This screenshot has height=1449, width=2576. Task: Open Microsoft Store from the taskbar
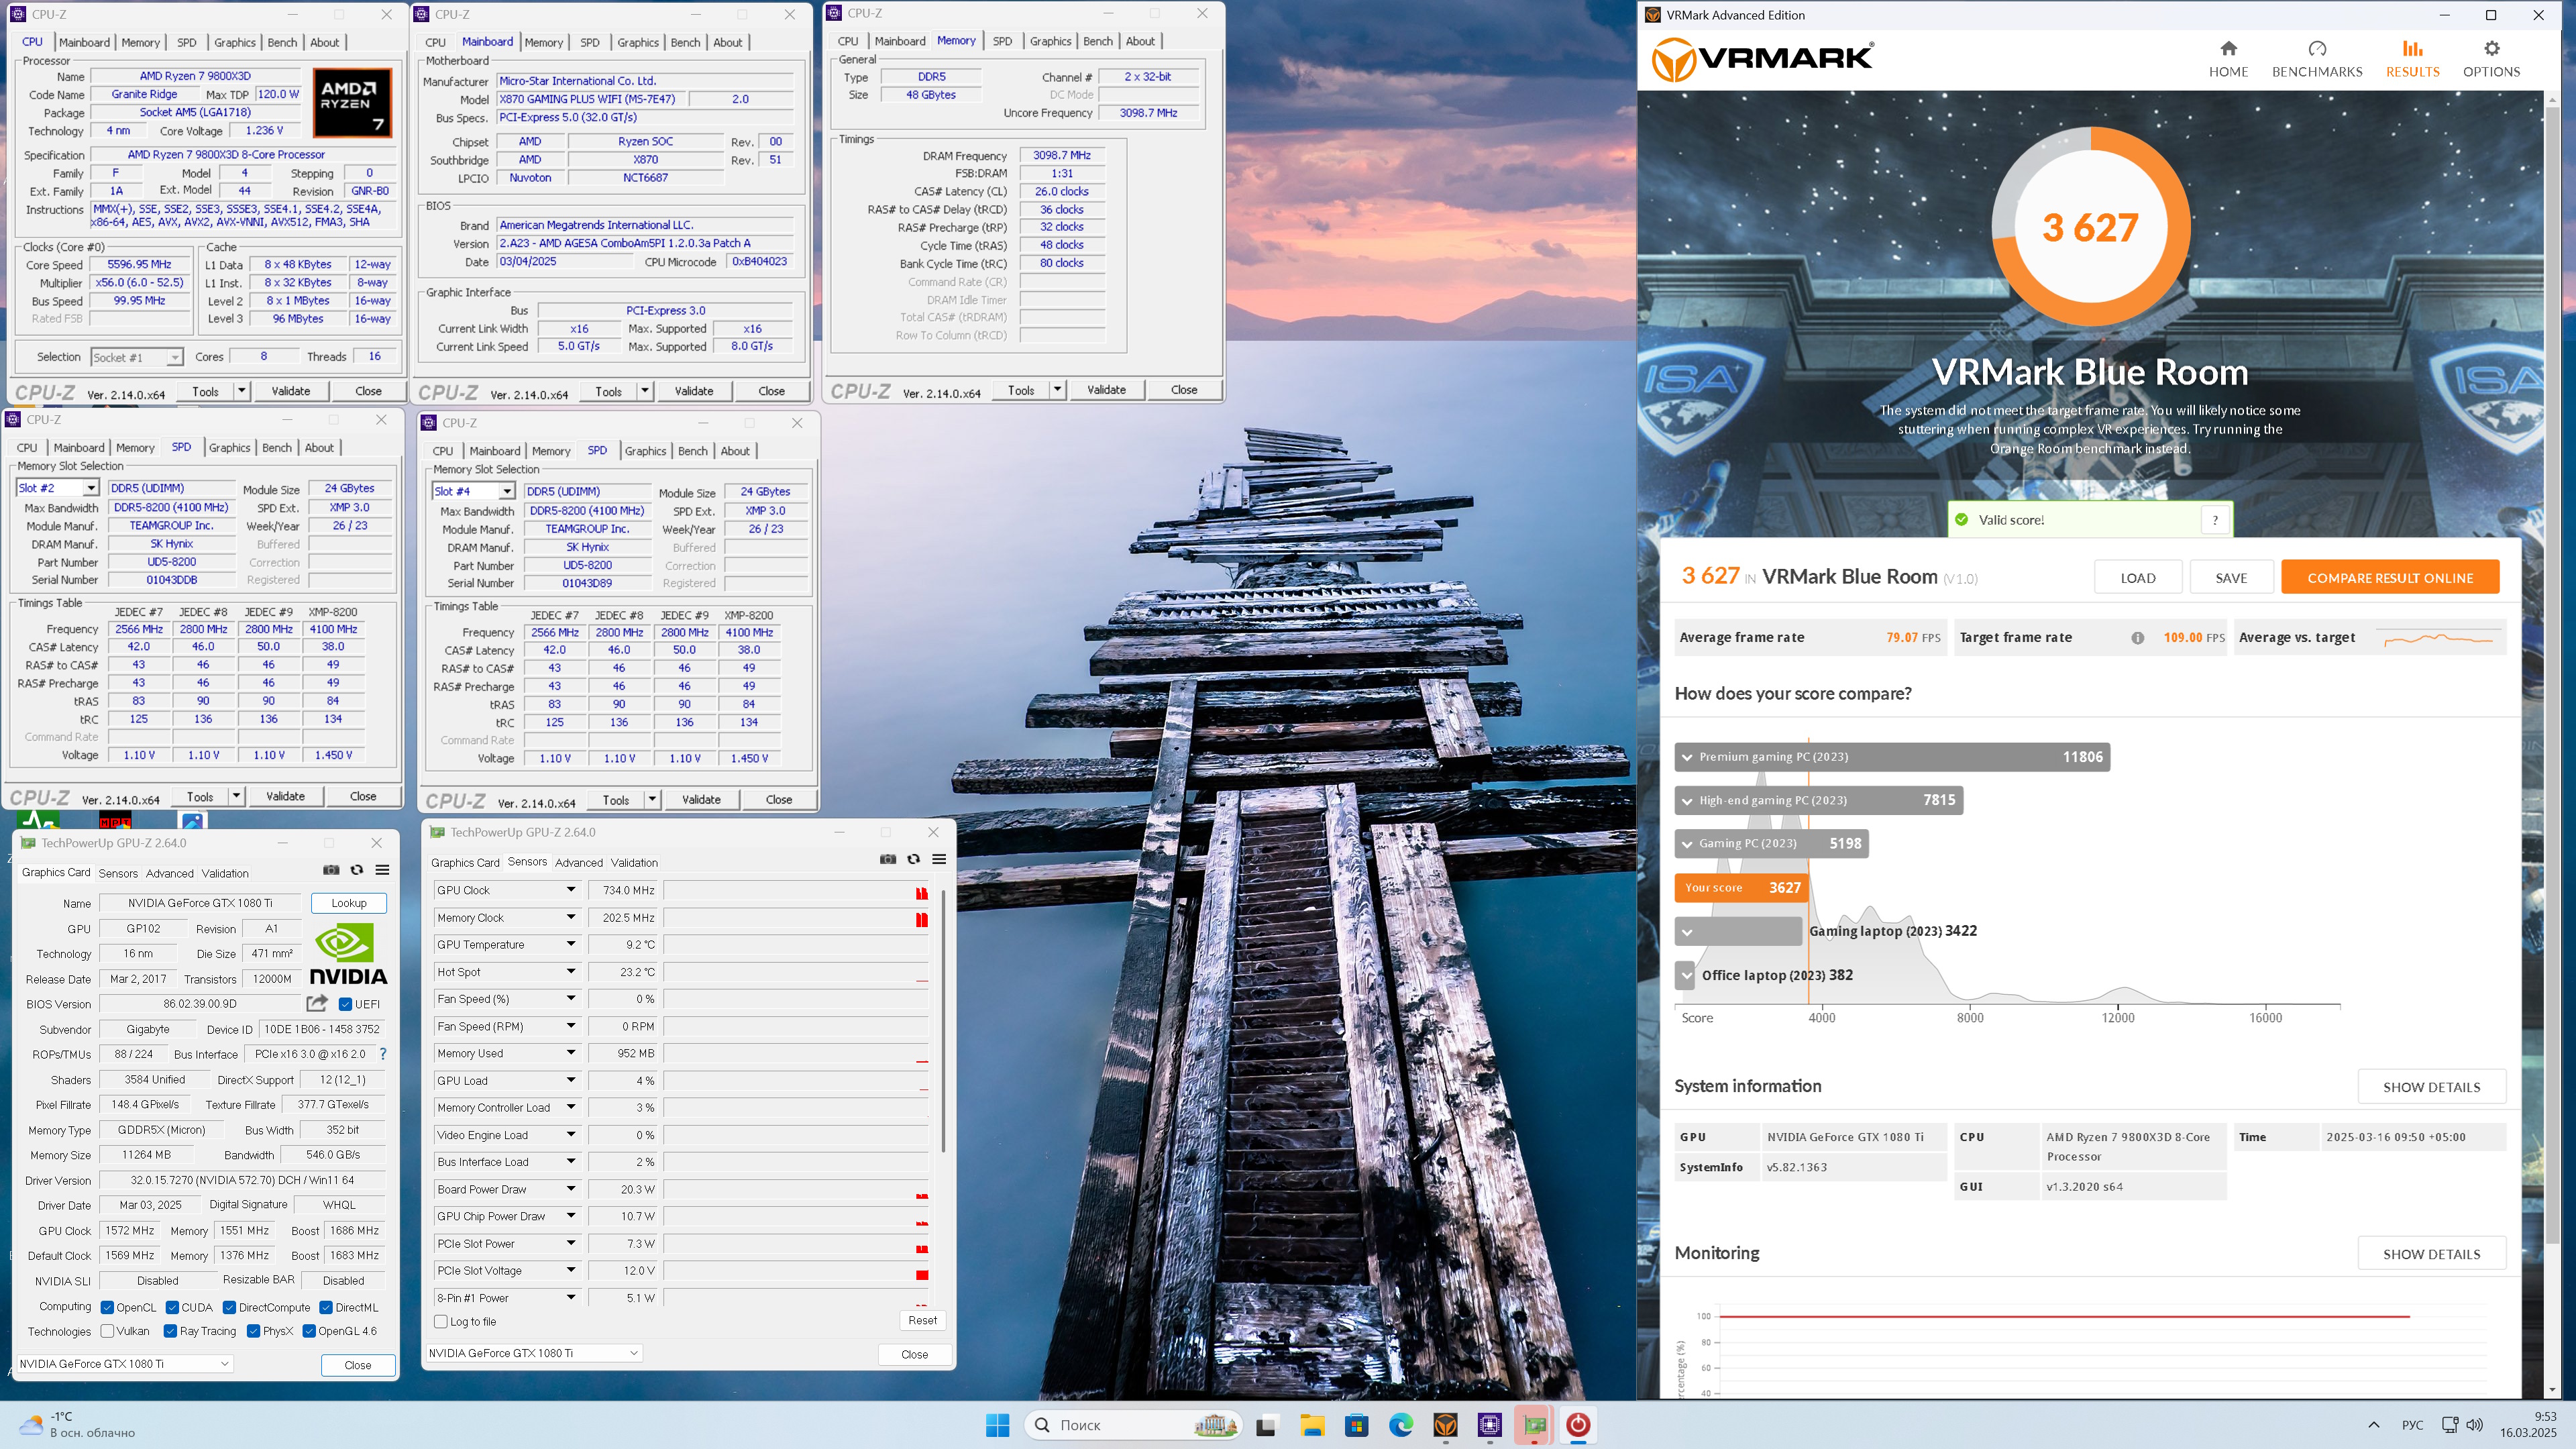1356,1425
